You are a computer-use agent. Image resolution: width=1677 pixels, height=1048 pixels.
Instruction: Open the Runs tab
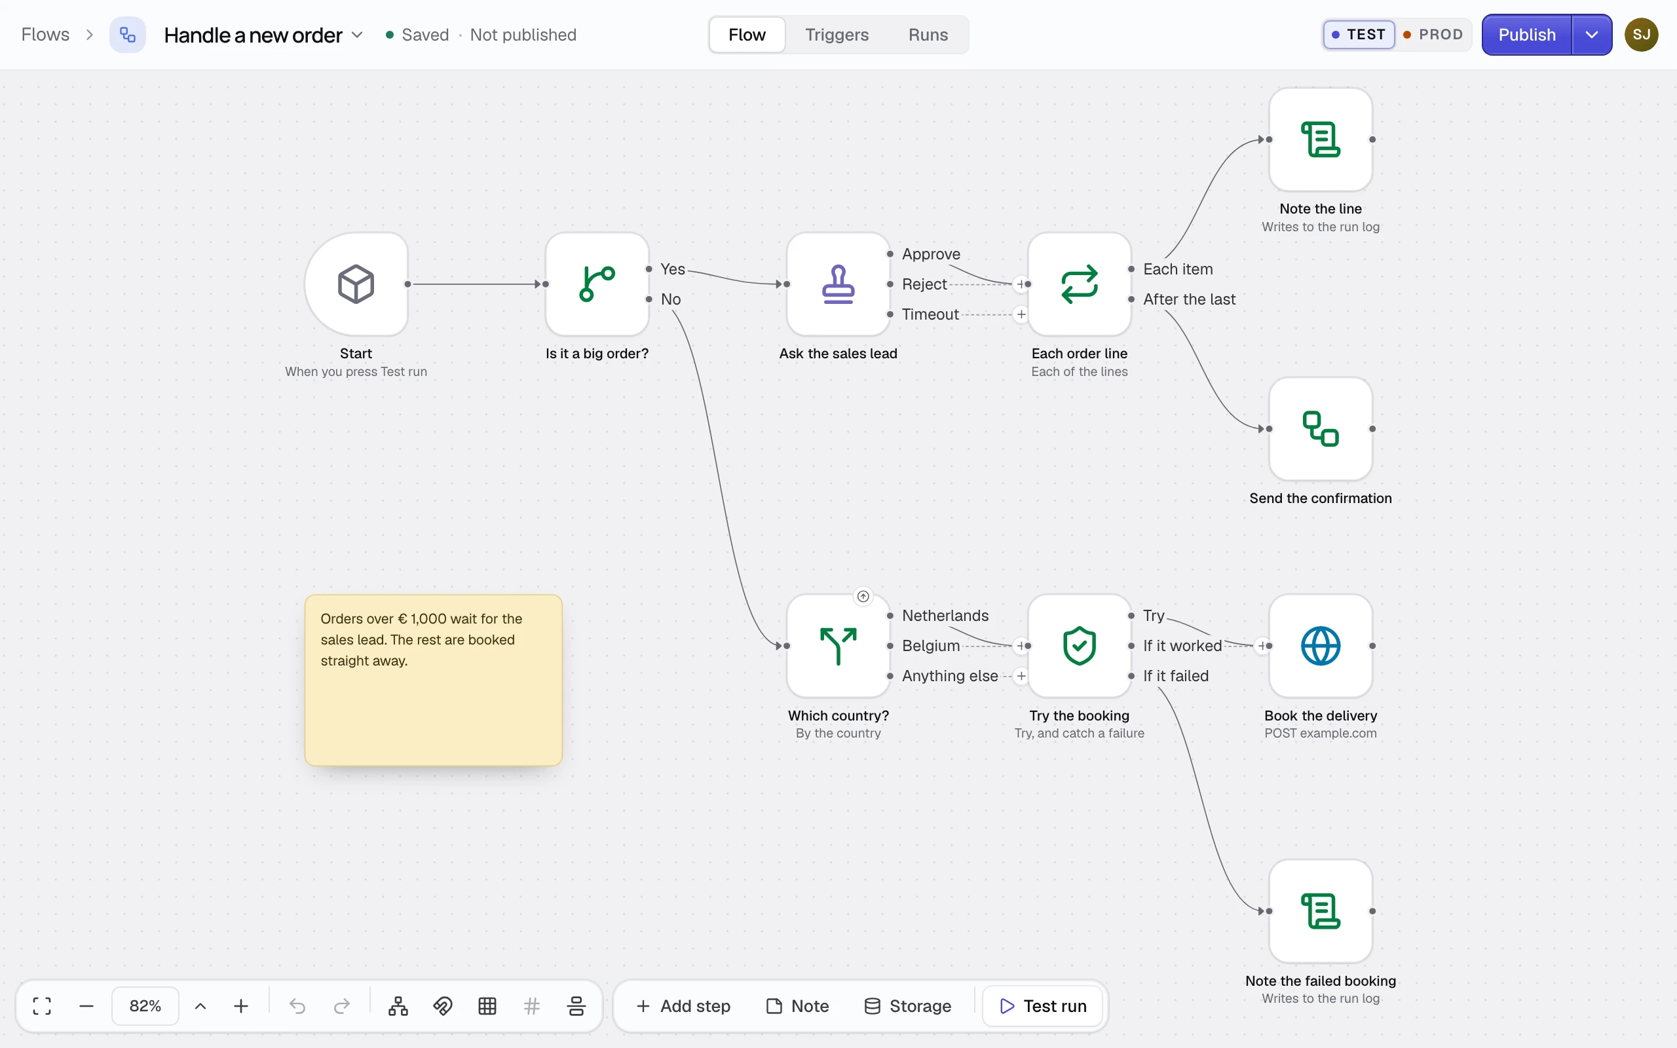[x=928, y=35]
